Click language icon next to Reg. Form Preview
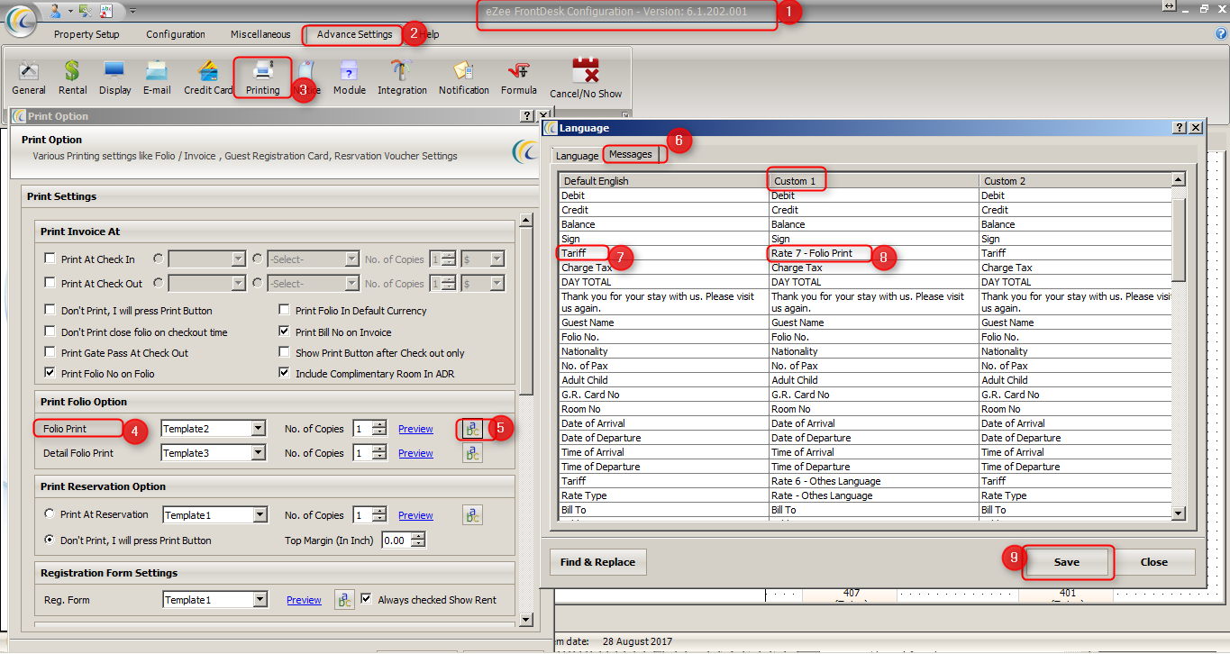Viewport: 1230px width, 654px height. pos(344,600)
